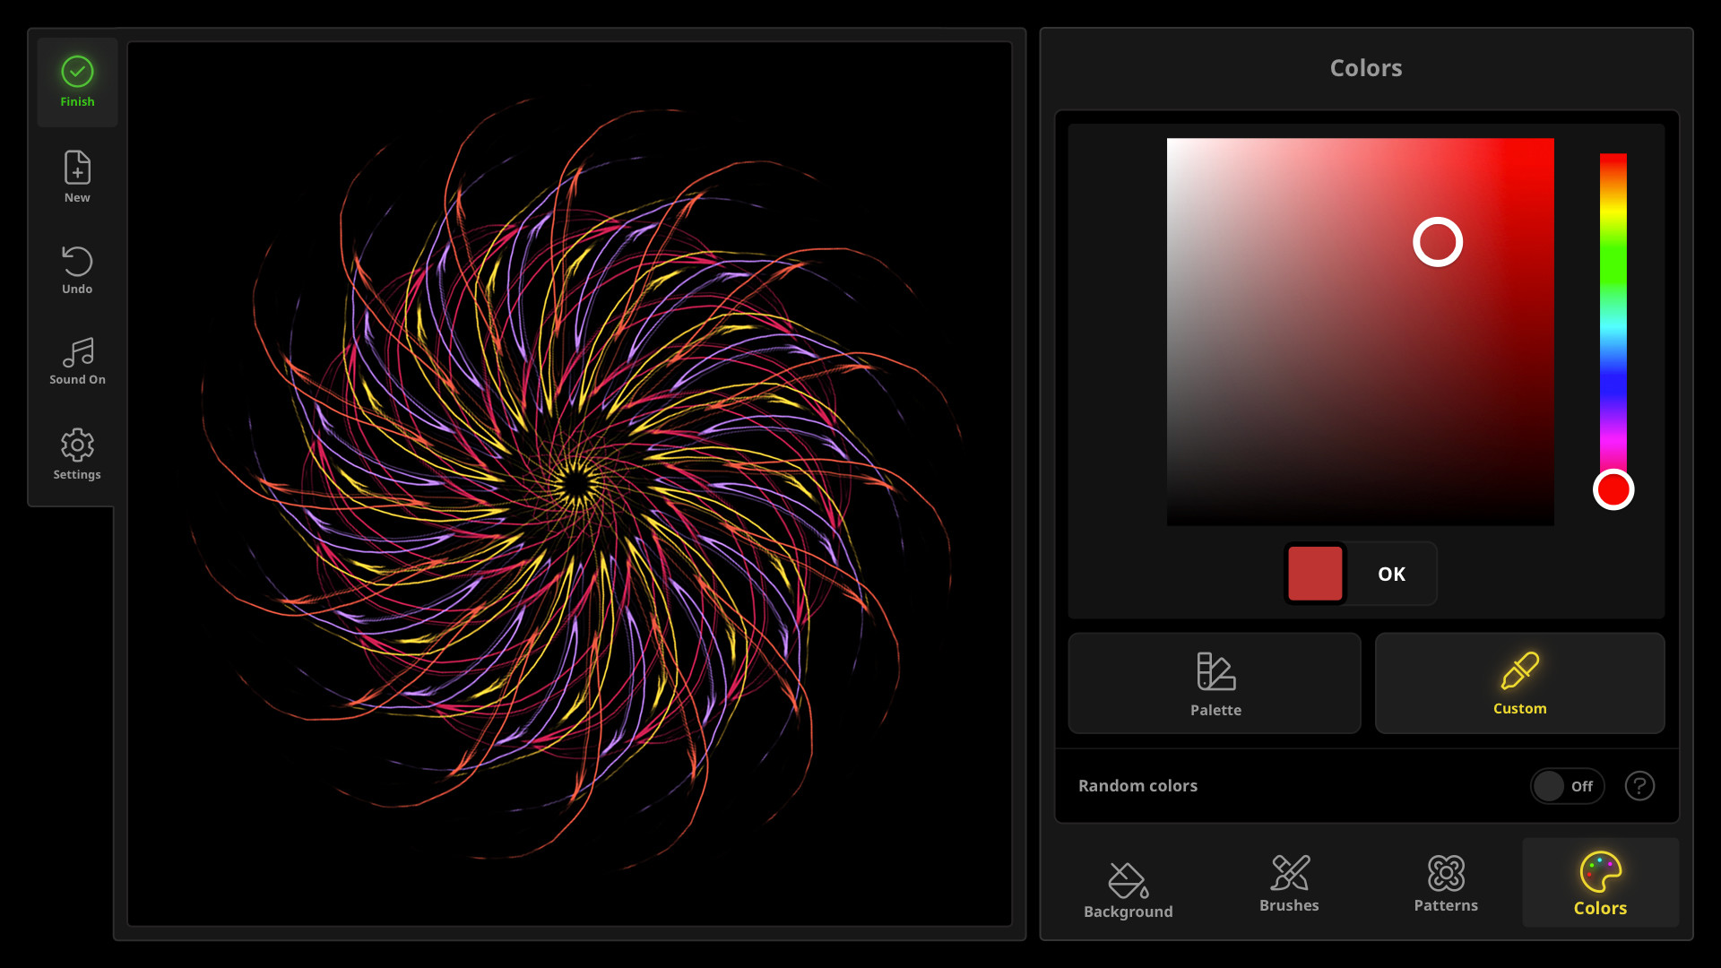Viewport: 1721px width, 968px height.
Task: Click the red color preview swatch
Action: tap(1315, 574)
